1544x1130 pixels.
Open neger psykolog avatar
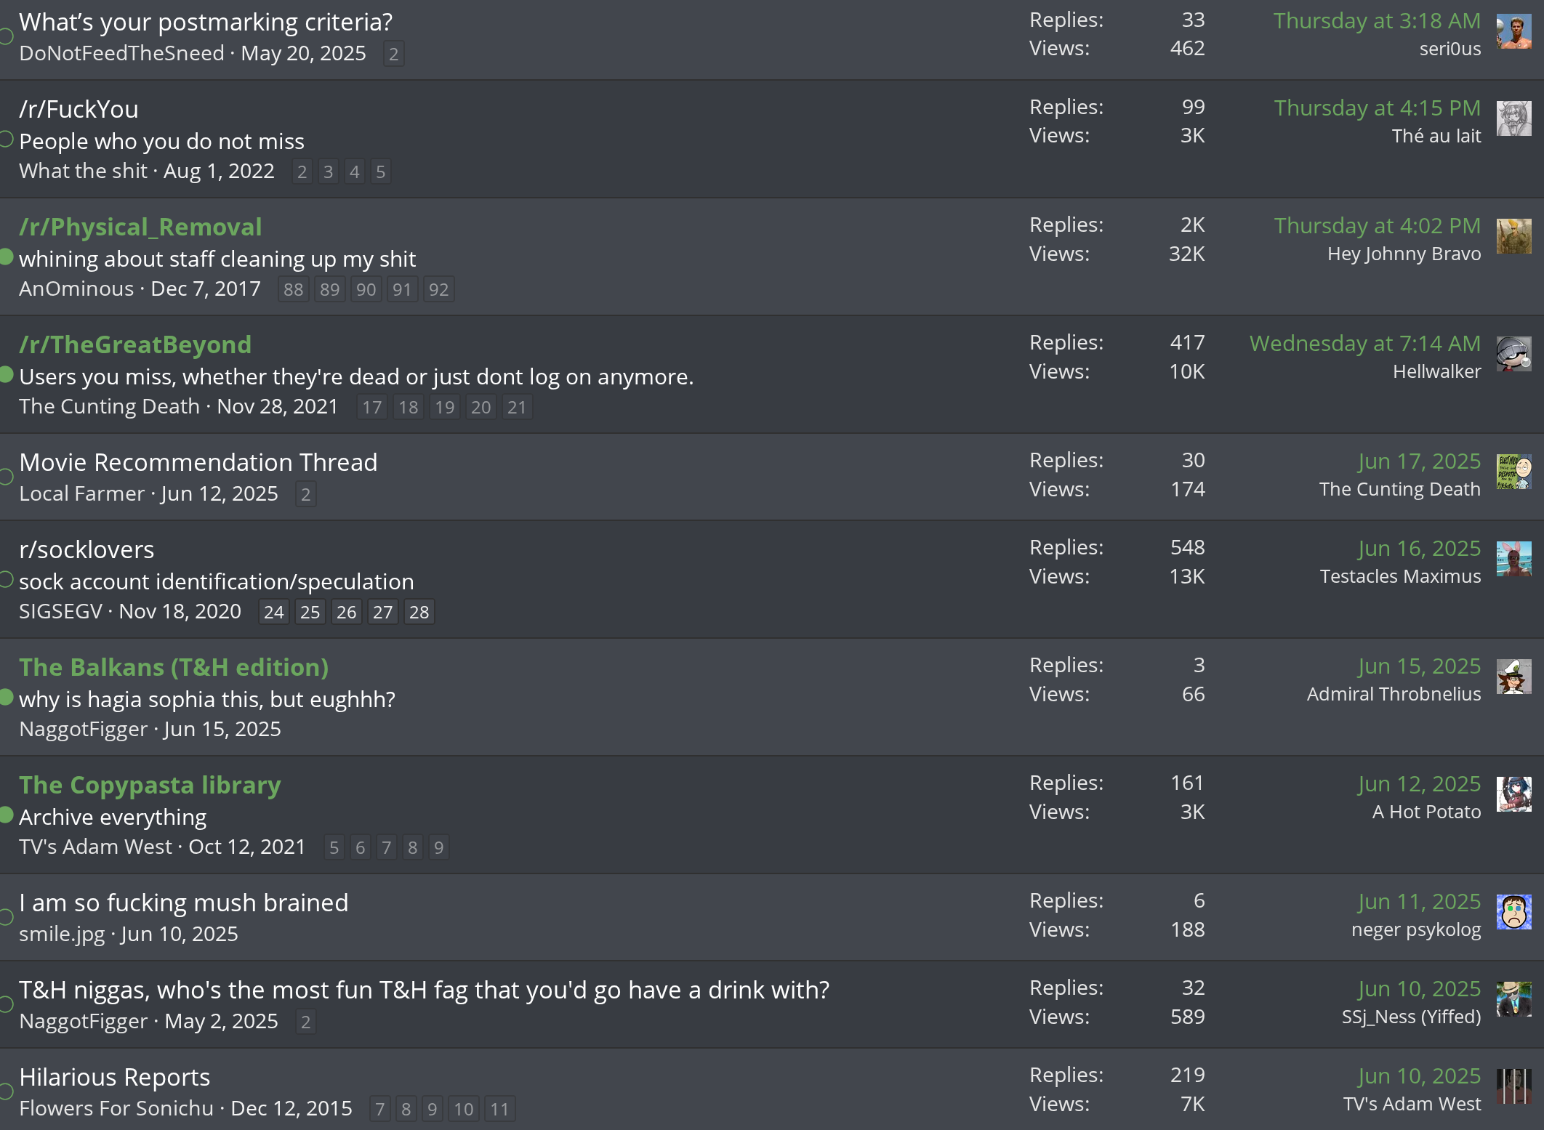click(1513, 913)
